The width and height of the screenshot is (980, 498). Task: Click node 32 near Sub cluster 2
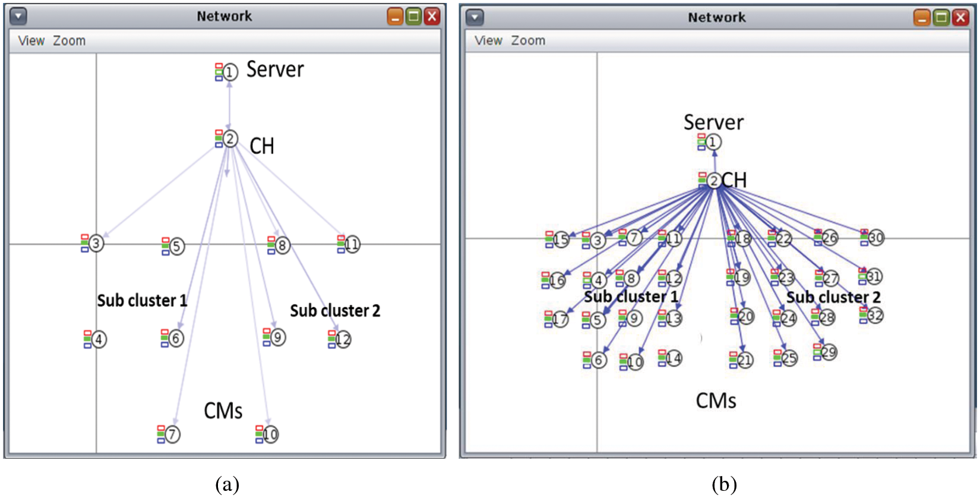(x=875, y=315)
